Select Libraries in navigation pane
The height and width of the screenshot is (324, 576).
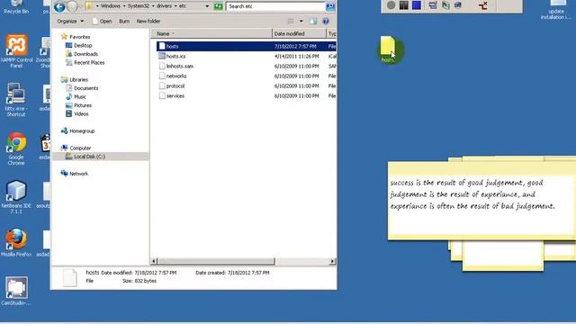[75, 80]
